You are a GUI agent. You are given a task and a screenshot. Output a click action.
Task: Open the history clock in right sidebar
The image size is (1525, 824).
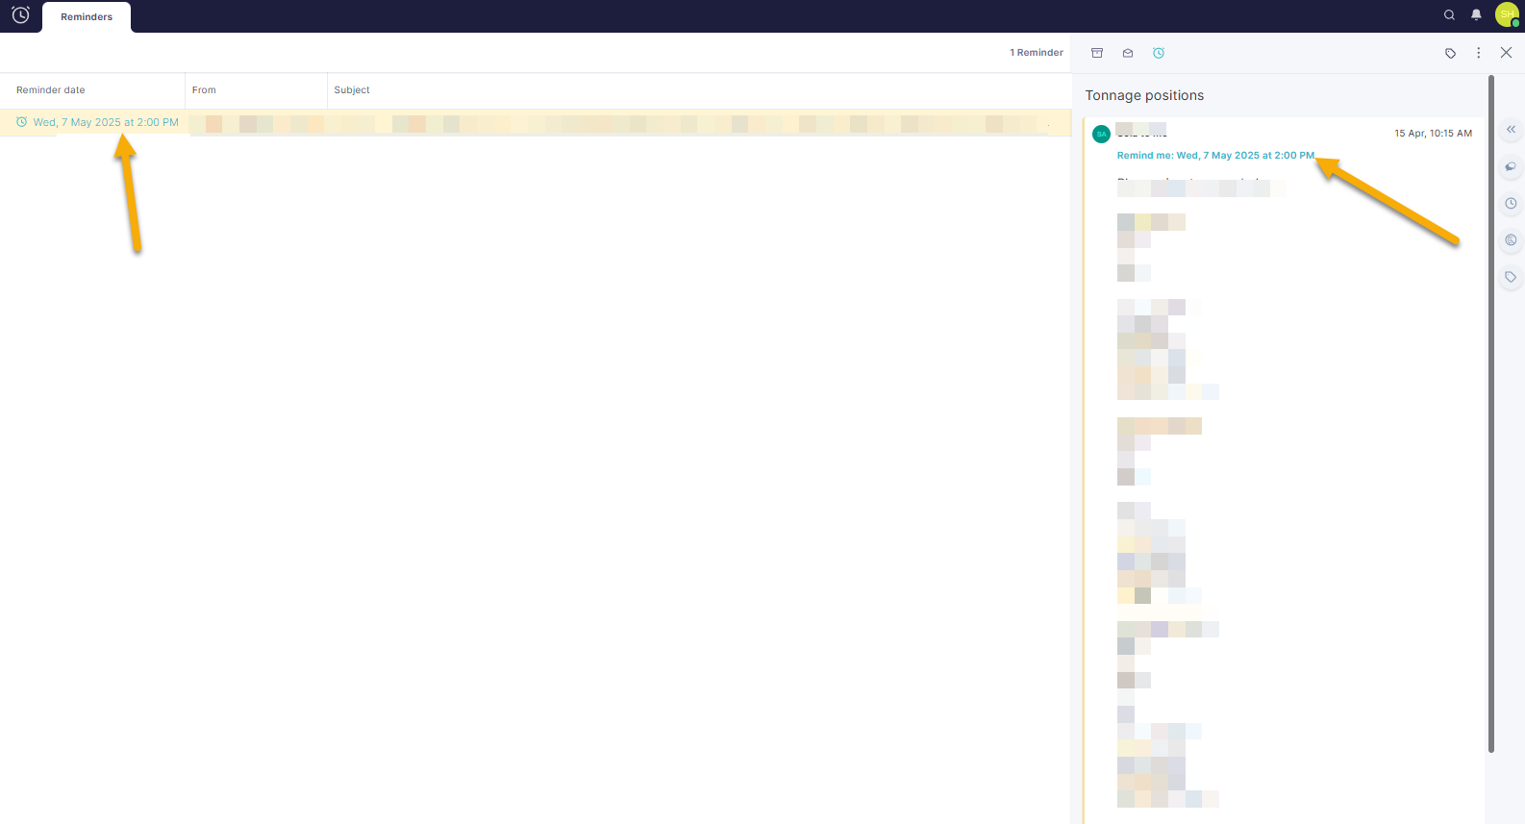(x=1511, y=203)
